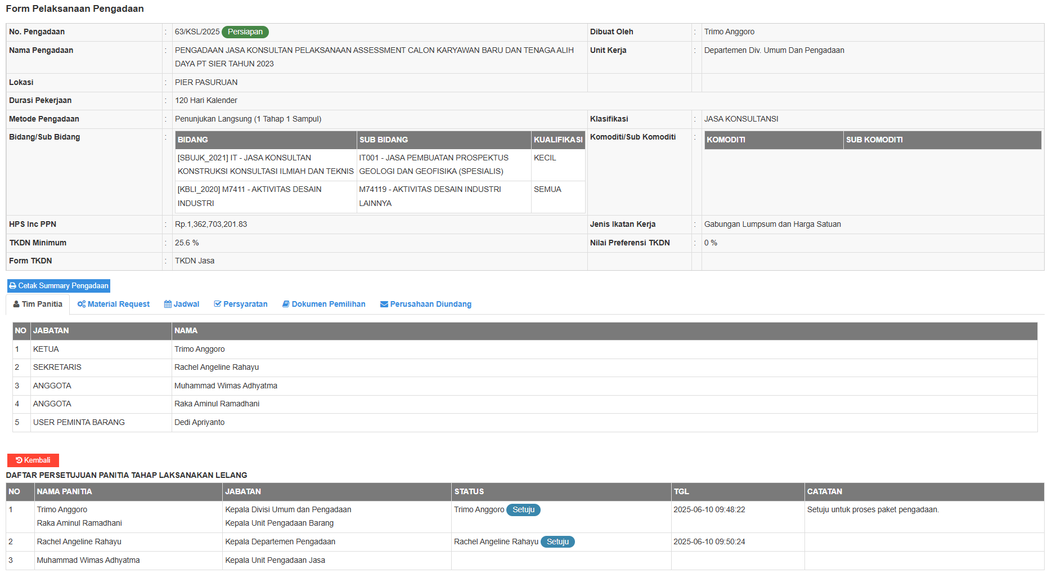This screenshot has width=1052, height=573.
Task: Click the printer icon on Cetak Summary
Action: [x=12, y=286]
